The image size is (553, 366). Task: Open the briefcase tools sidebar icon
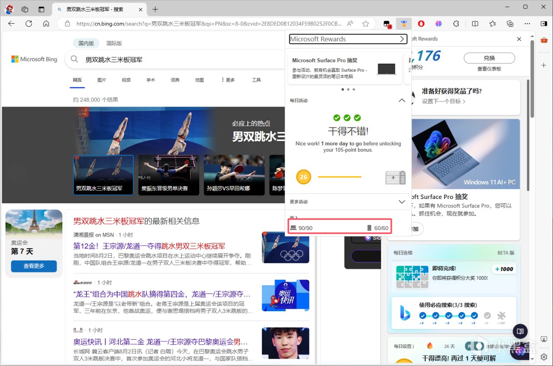(x=544, y=41)
